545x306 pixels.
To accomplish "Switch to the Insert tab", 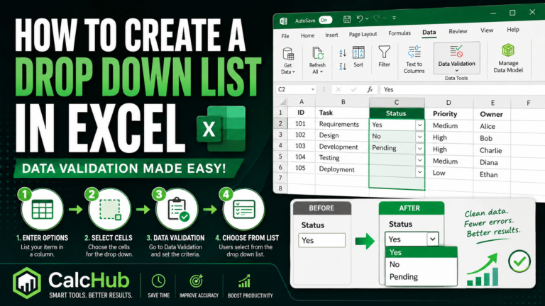I will pyautogui.click(x=331, y=35).
